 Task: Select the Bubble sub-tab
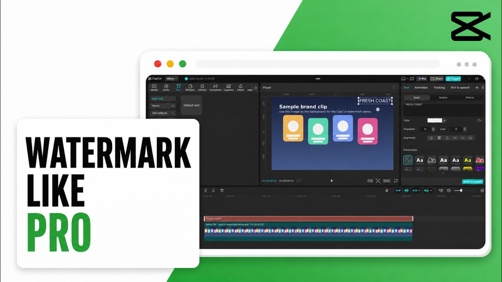443,98
